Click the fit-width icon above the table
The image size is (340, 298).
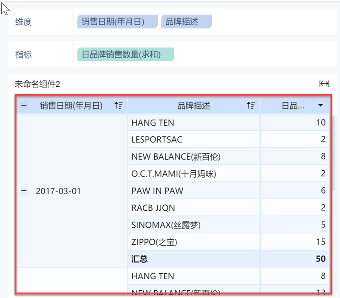pos(324,84)
